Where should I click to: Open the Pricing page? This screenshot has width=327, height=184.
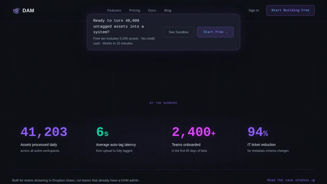[x=135, y=10]
